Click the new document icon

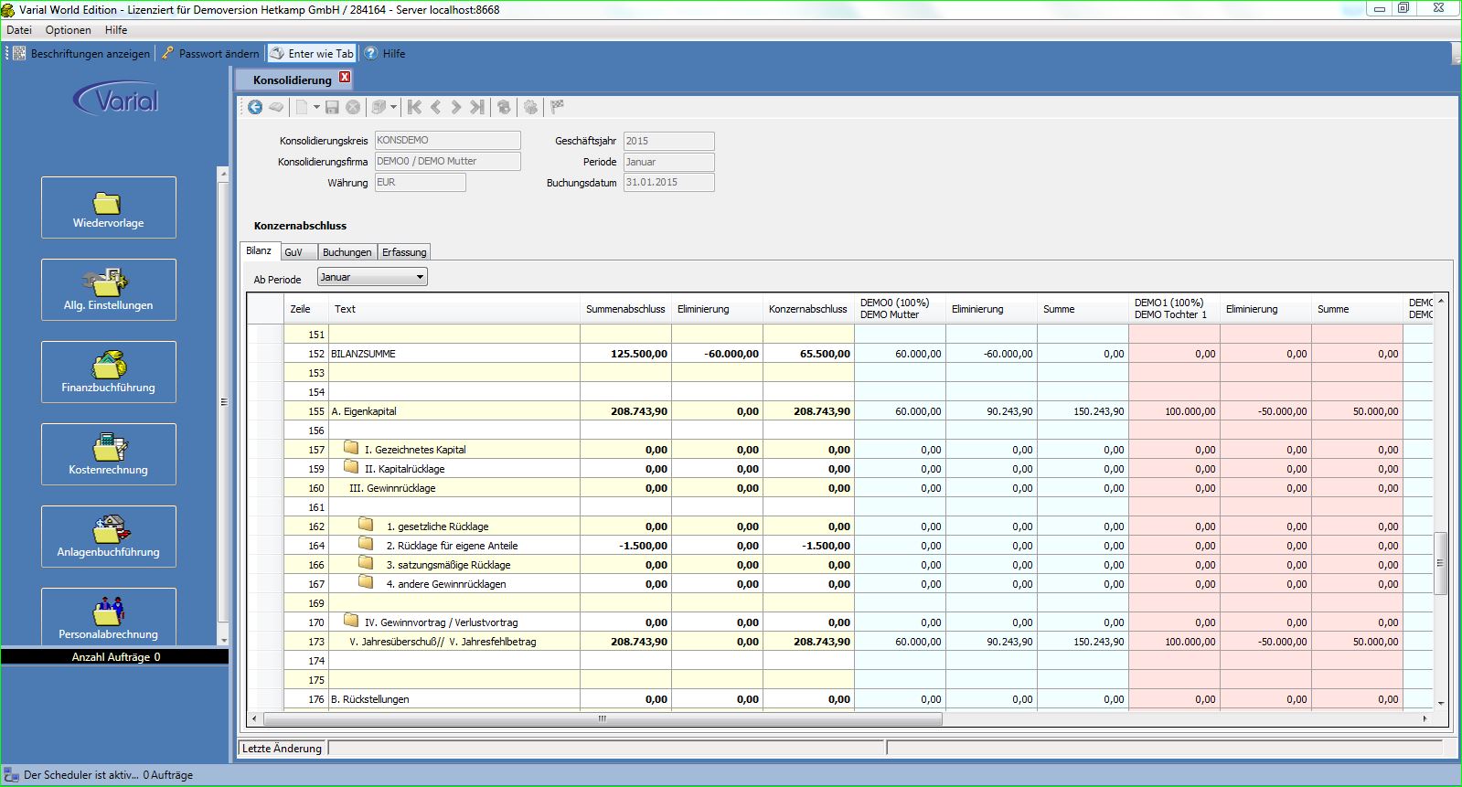pos(302,107)
